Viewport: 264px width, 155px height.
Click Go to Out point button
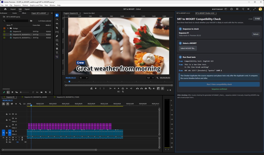[x=131, y=88]
